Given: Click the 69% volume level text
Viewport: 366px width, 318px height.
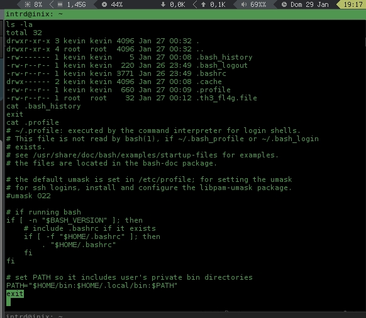Looking at the screenshot, I should pos(258,4).
